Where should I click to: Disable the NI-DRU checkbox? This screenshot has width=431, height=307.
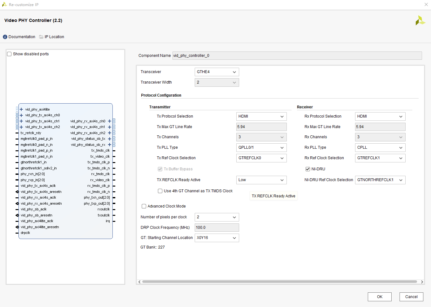coord(307,169)
